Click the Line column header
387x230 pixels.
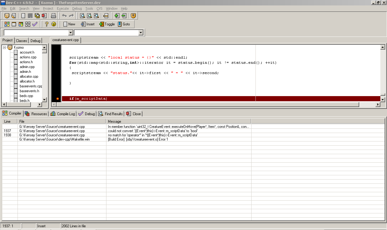tap(10, 121)
